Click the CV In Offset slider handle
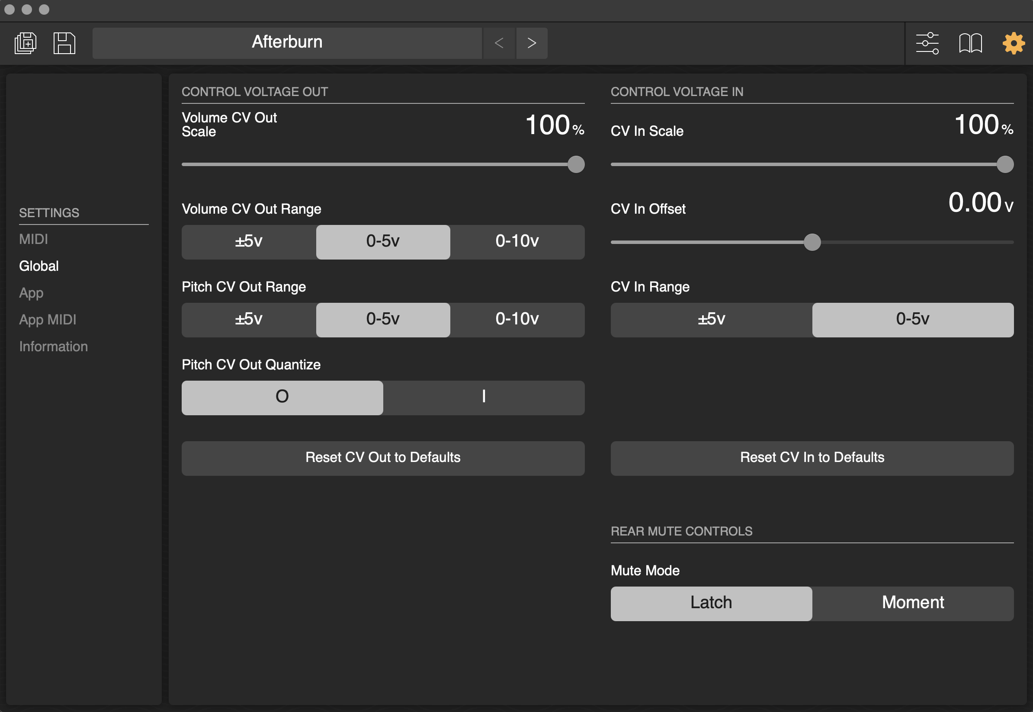Viewport: 1033px width, 712px height. (812, 242)
